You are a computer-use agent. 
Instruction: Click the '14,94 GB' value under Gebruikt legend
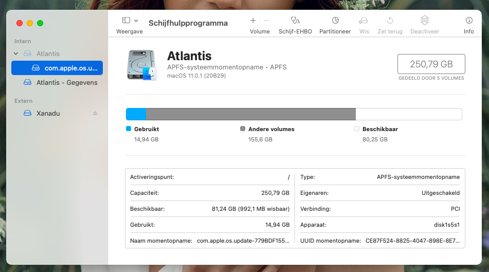pyautogui.click(x=146, y=139)
